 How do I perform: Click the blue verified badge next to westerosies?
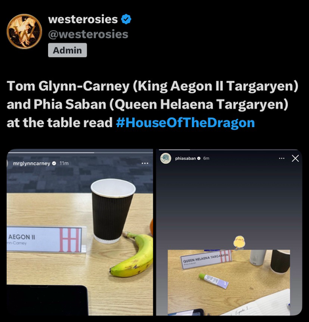click(x=126, y=19)
